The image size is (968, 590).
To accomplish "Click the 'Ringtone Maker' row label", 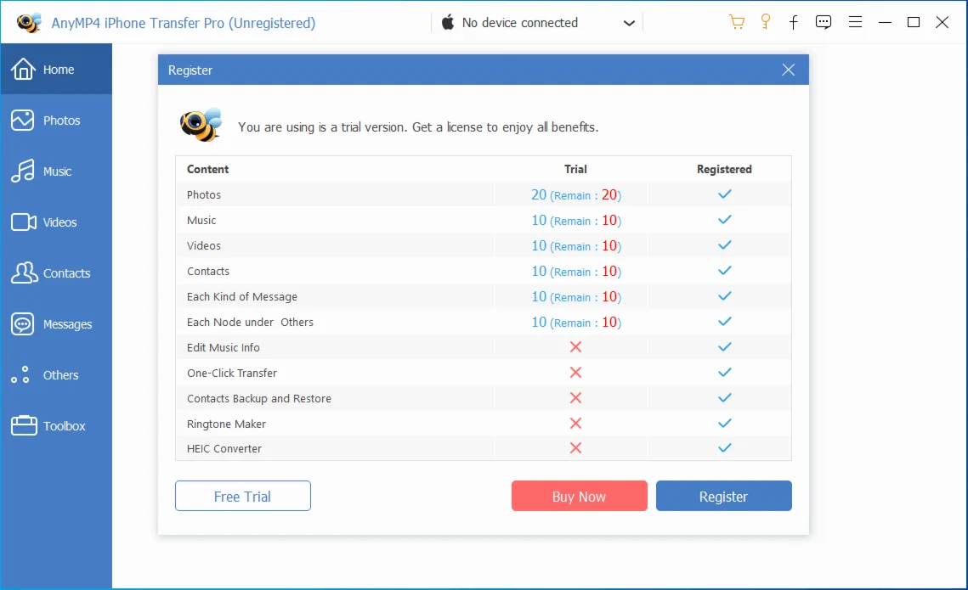I will (226, 424).
